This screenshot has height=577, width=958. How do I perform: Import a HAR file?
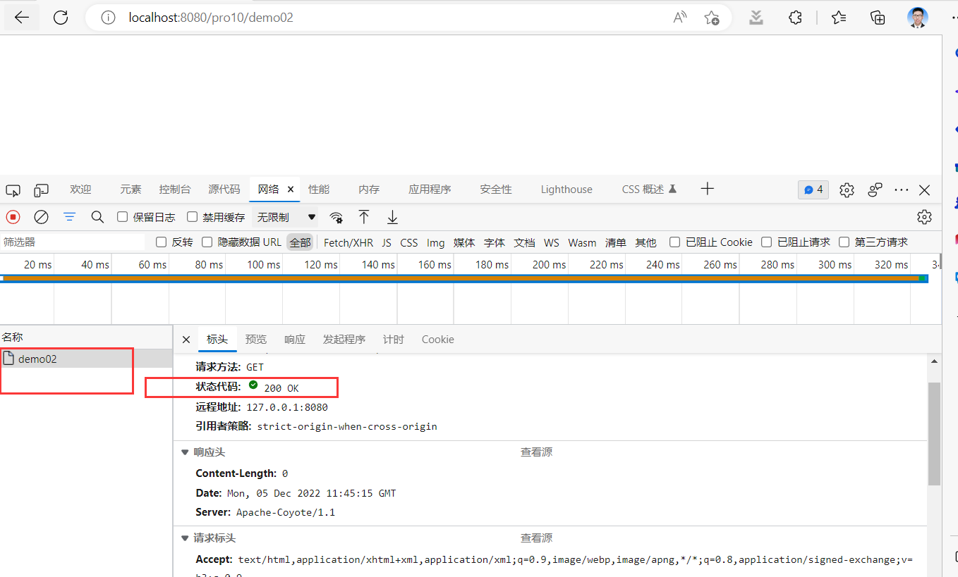coord(364,217)
